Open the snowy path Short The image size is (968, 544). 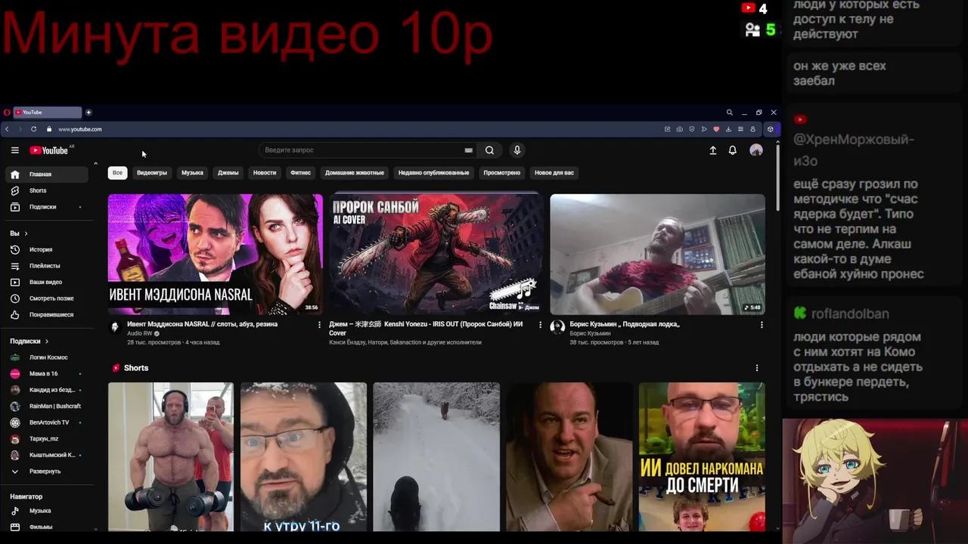[x=436, y=457]
